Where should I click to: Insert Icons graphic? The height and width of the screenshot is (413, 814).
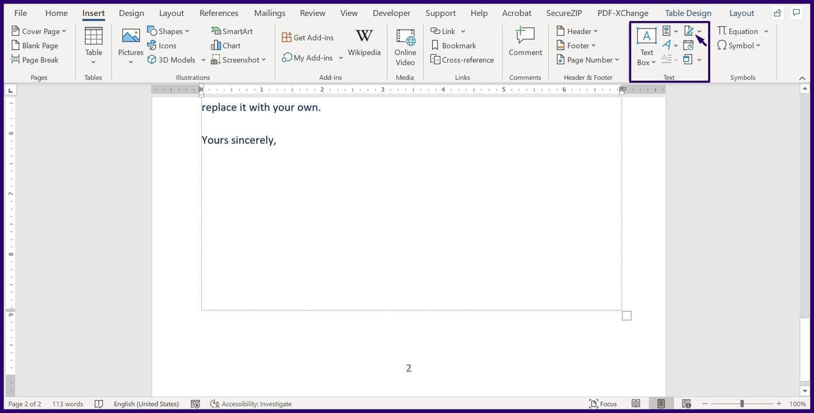[x=162, y=46]
